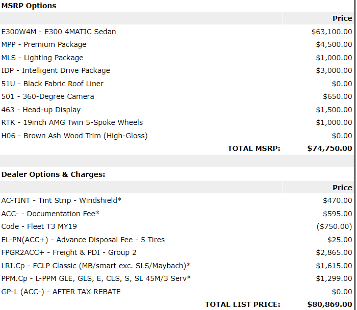Select Freight & PDI Group 2 row
This screenshot has height=310, width=357.
point(177,253)
